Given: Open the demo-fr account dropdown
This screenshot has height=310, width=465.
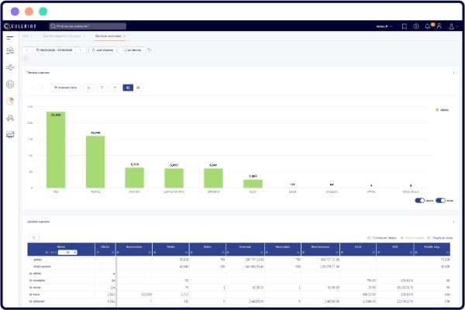Looking at the screenshot, I should point(384,26).
